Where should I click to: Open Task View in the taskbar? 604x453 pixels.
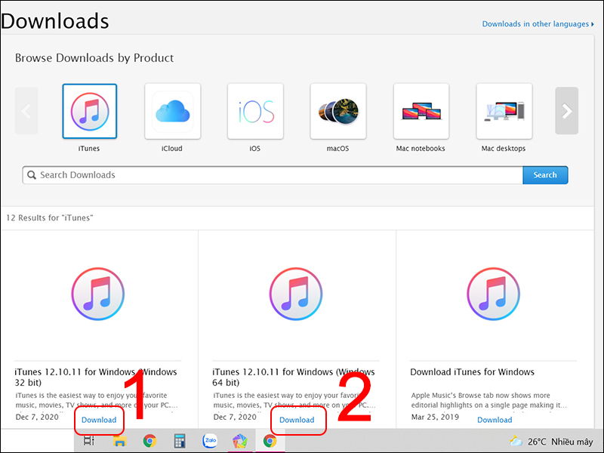pos(89,441)
